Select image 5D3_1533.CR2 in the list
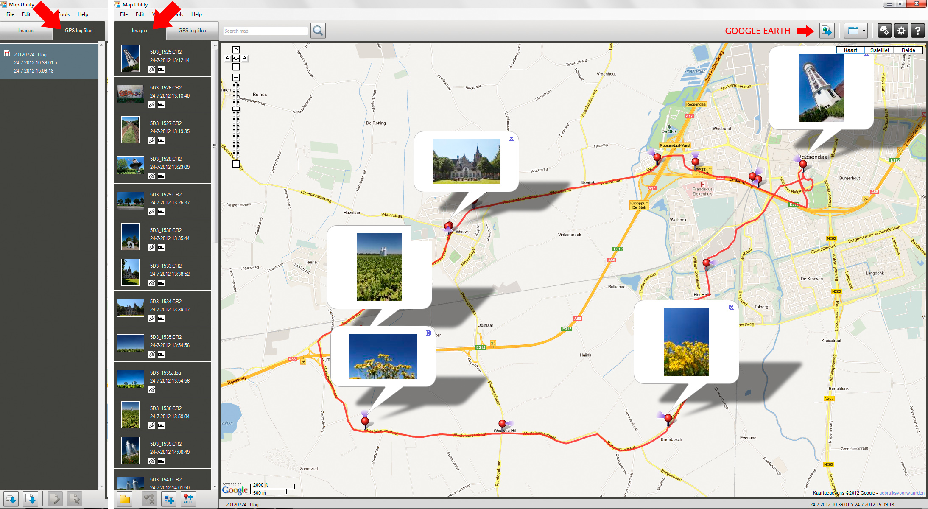Screen dimensions: 928x509 (162, 272)
